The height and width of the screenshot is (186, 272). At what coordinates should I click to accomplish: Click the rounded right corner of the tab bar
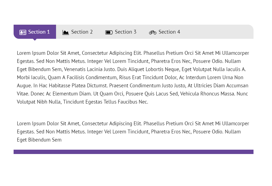(251, 28)
